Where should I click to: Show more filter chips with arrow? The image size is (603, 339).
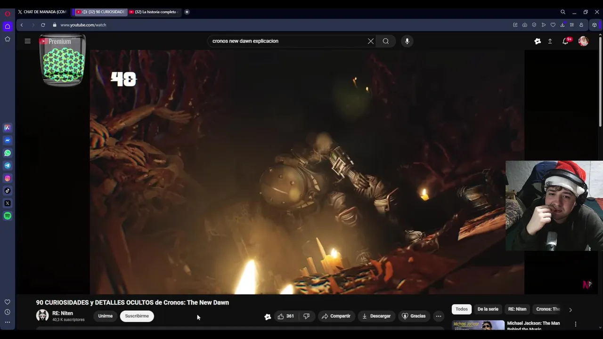[570, 310]
